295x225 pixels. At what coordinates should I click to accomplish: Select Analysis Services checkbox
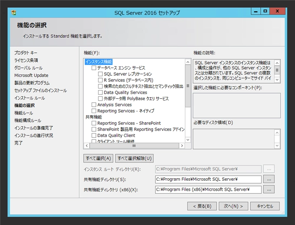tap(94, 105)
